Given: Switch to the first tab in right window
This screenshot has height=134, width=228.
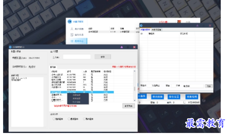Looking at the screenshot, I should 145,30.
